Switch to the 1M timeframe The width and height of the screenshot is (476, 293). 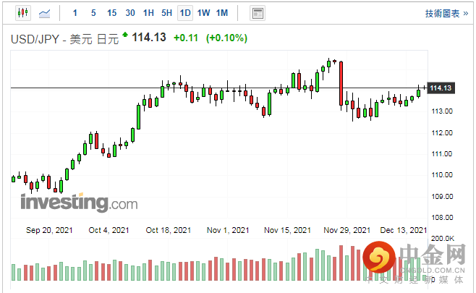tap(222, 13)
